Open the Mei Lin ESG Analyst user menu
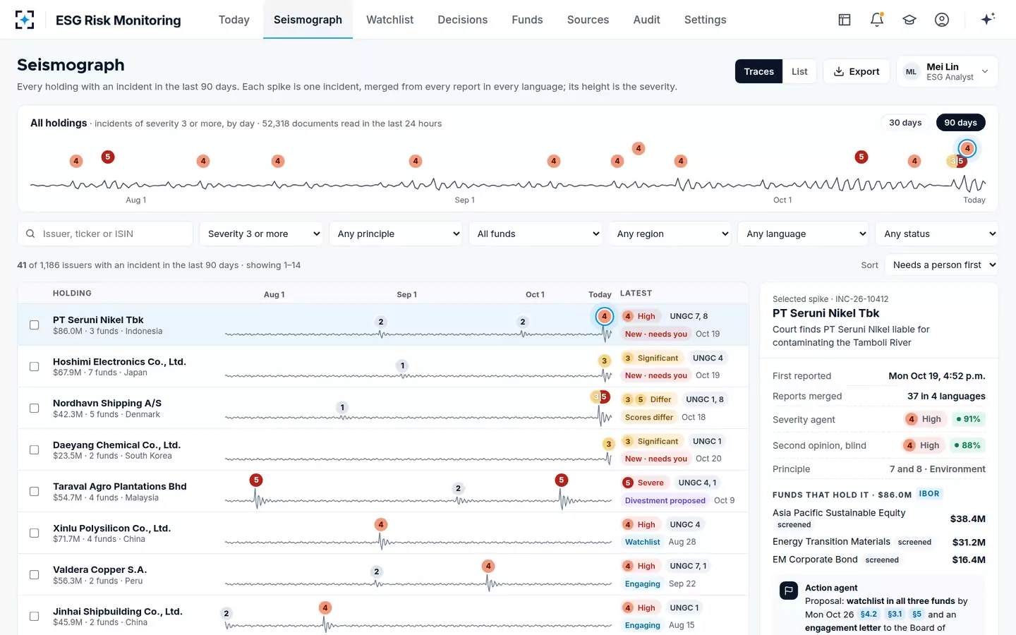1016x635 pixels. pyautogui.click(x=947, y=71)
